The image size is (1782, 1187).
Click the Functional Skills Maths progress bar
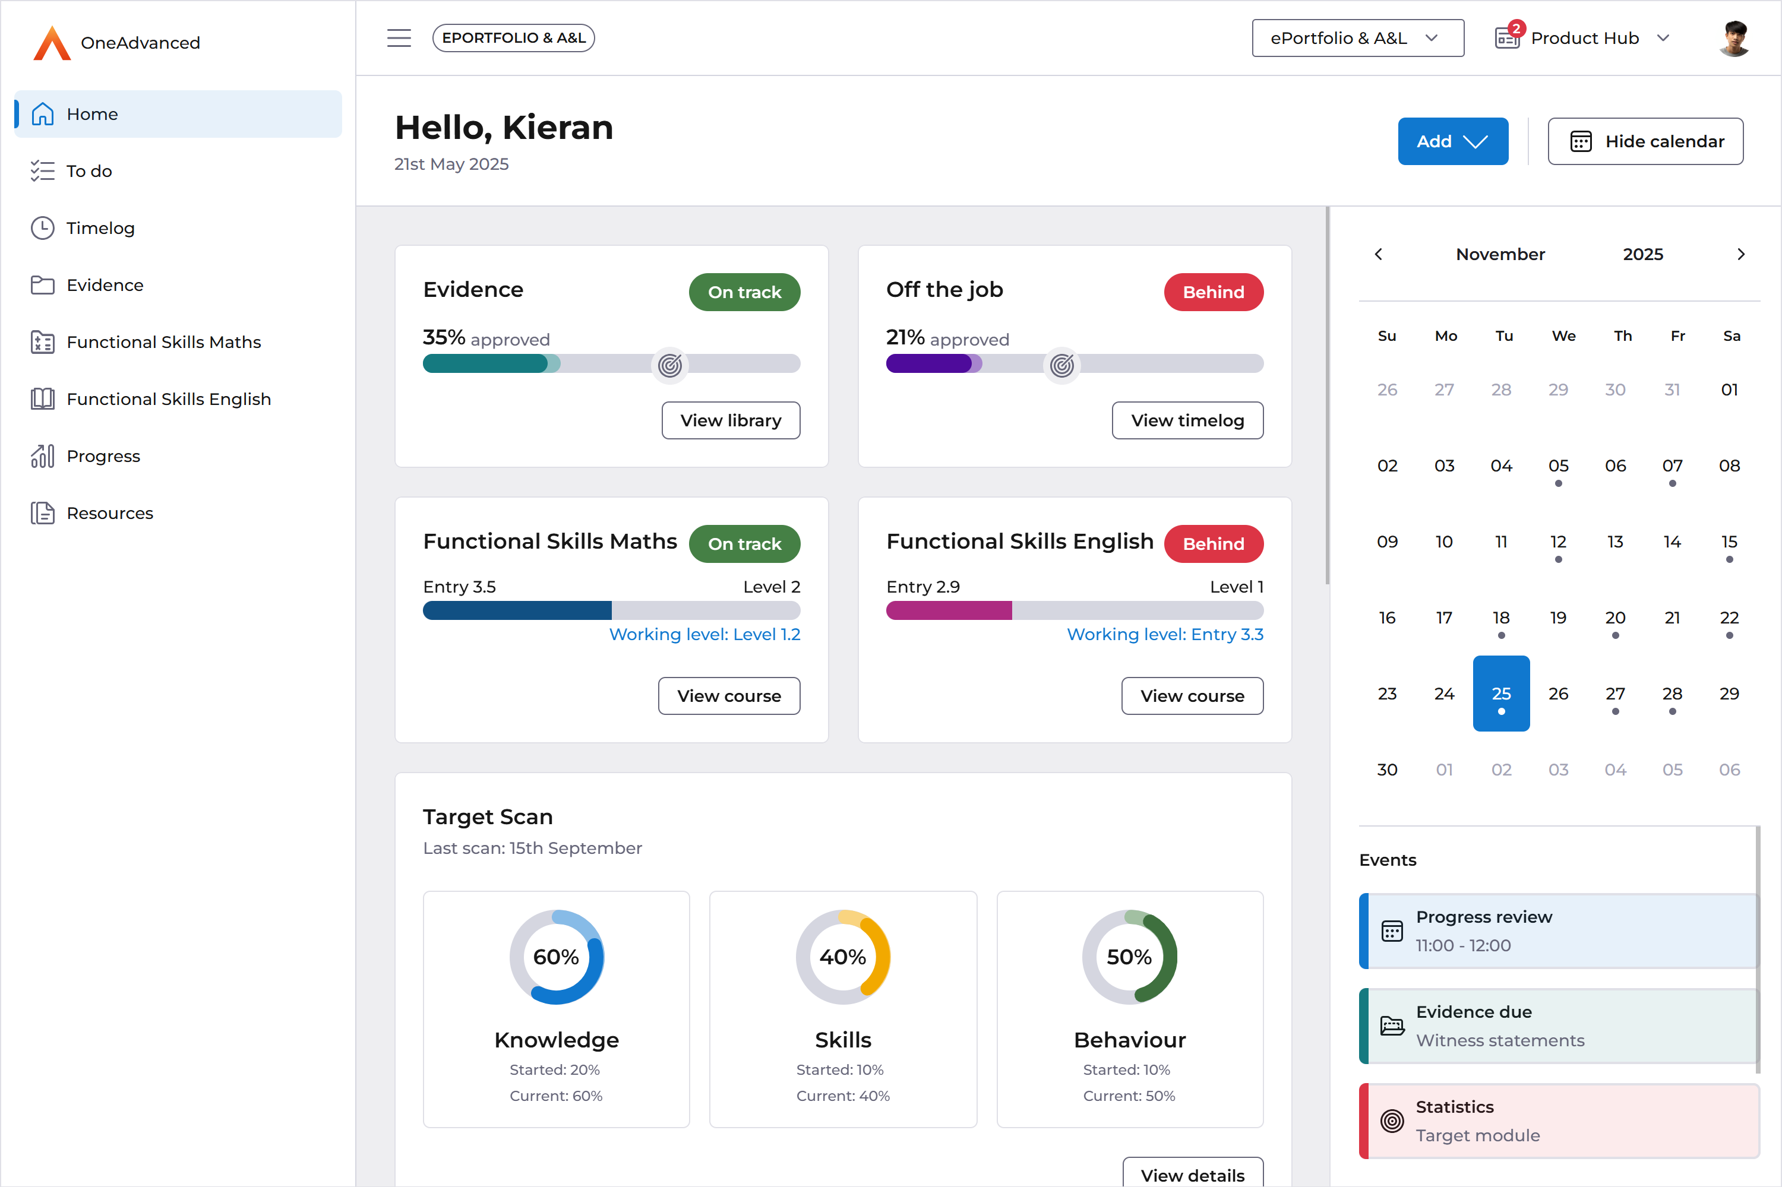611,610
